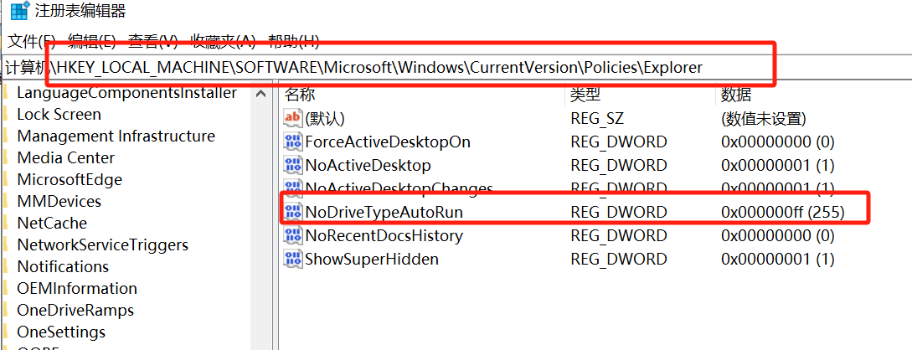Click the (数值未设置) data cell

(763, 119)
